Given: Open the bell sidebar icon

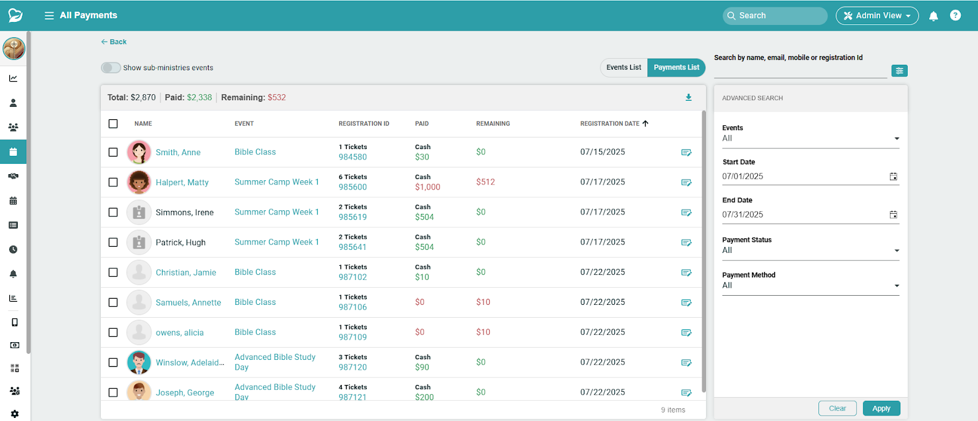Looking at the screenshot, I should tap(13, 274).
